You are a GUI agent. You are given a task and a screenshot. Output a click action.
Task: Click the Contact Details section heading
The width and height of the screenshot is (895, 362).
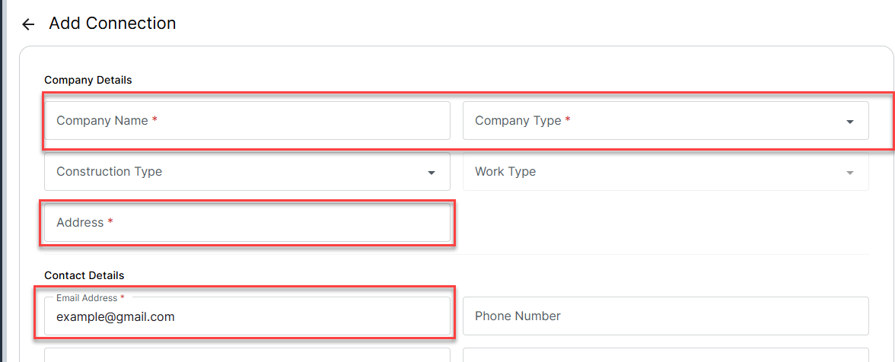pyautogui.click(x=84, y=275)
